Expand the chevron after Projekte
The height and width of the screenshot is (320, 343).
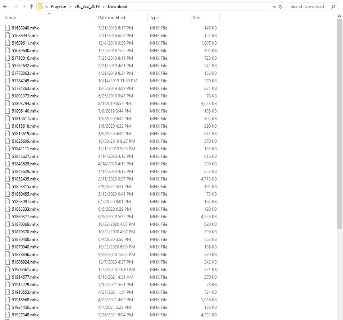point(70,6)
